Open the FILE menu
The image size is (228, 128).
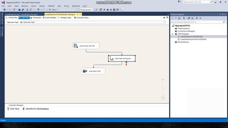(x=3, y=6)
